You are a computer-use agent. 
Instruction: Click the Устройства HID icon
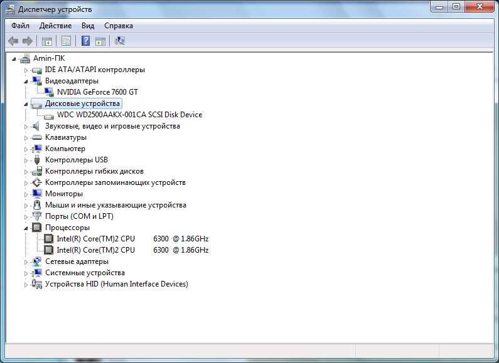(x=37, y=284)
